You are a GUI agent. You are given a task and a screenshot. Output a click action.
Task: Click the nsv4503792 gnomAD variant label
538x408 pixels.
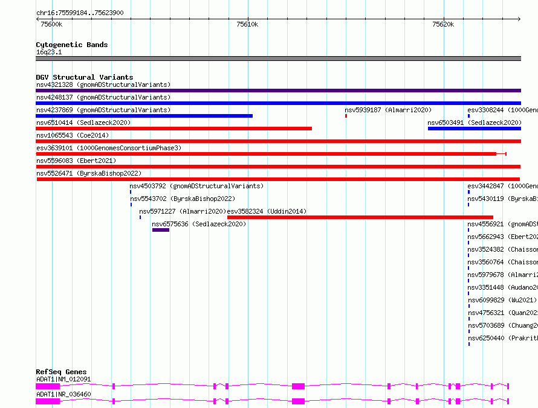(196, 186)
